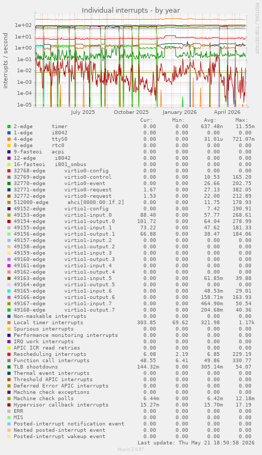Click the Min value 69.62 for Local timer
Image resolution: width=262 pixels, height=455 pixels.
(x=180, y=323)
